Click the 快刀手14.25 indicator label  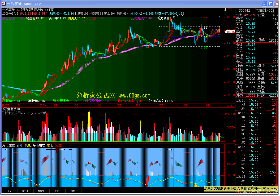pos(57,18)
